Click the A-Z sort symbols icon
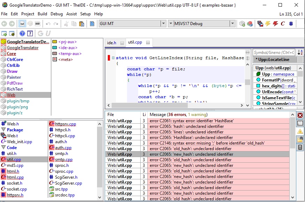305x202 pixels. tap(300, 52)
